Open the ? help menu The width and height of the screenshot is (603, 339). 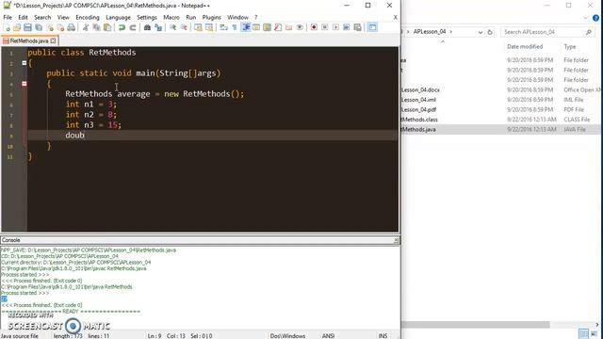click(x=255, y=17)
